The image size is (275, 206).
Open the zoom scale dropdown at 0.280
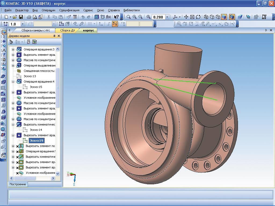[167, 17]
